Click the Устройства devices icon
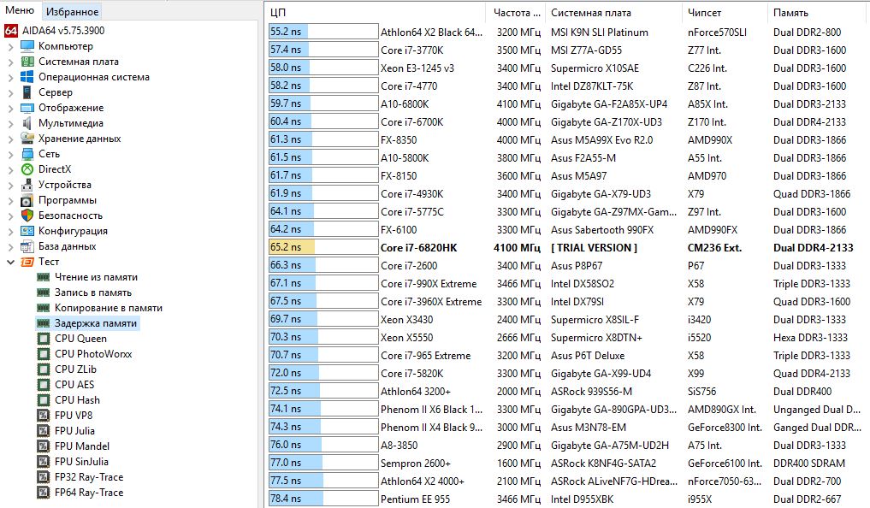 [27, 185]
